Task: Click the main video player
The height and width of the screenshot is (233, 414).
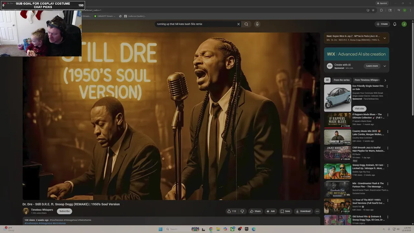Action: (x=171, y=116)
